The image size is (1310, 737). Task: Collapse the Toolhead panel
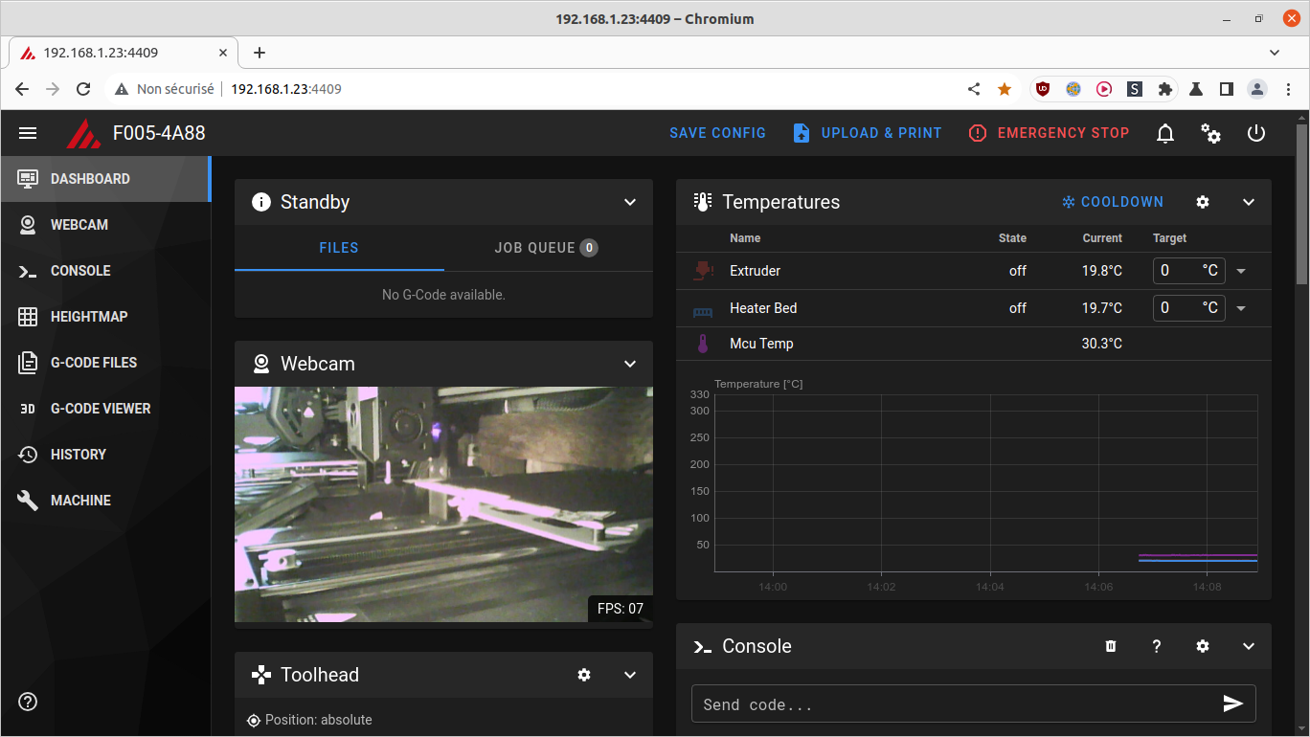(630, 675)
